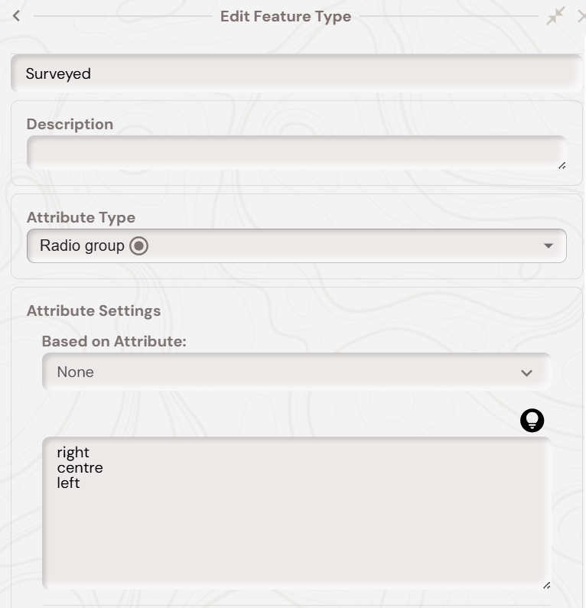
Task: Focus the empty Description text area
Action: pyautogui.click(x=296, y=152)
